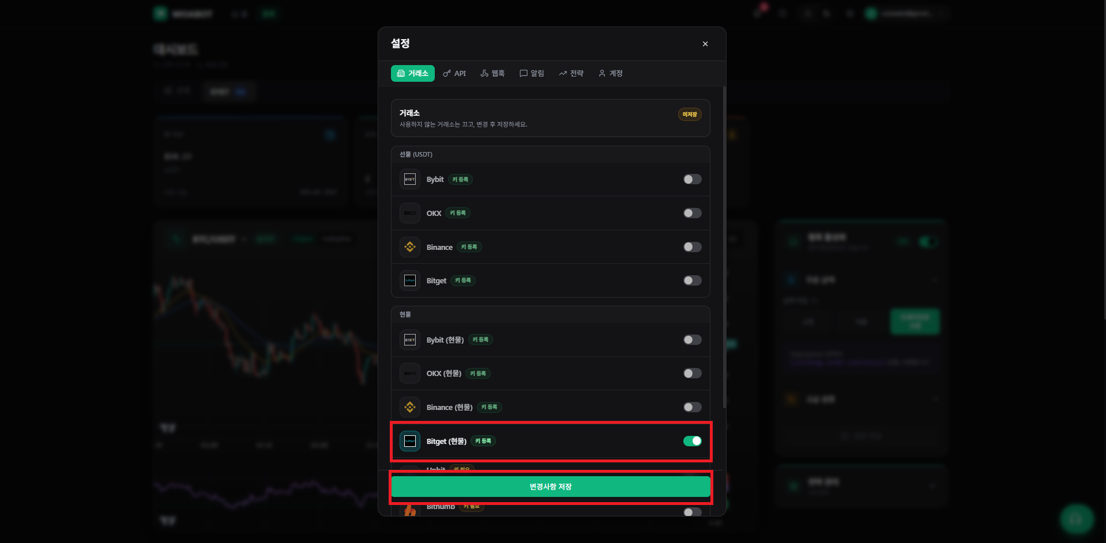Switch to the 전략 tab

tap(571, 73)
